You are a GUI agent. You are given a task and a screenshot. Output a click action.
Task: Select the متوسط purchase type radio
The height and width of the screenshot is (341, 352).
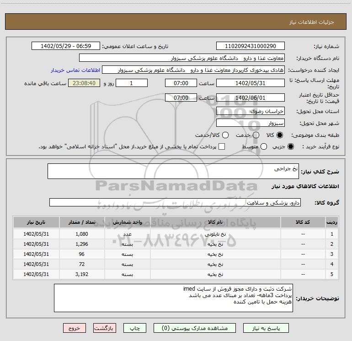tap(264, 146)
